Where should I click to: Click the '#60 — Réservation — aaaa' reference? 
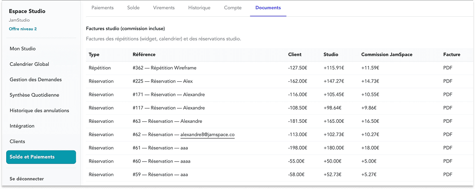tap(162, 161)
